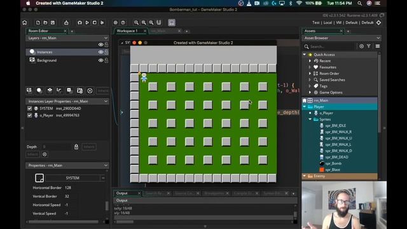Run the game with play icon

pos(87,23)
